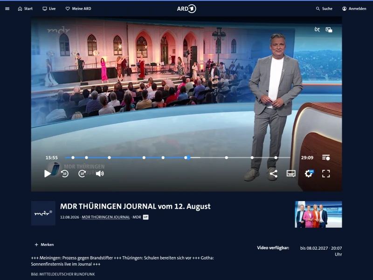Click the presenters thumbnail image
This screenshot has height=280, width=373.
point(318,214)
